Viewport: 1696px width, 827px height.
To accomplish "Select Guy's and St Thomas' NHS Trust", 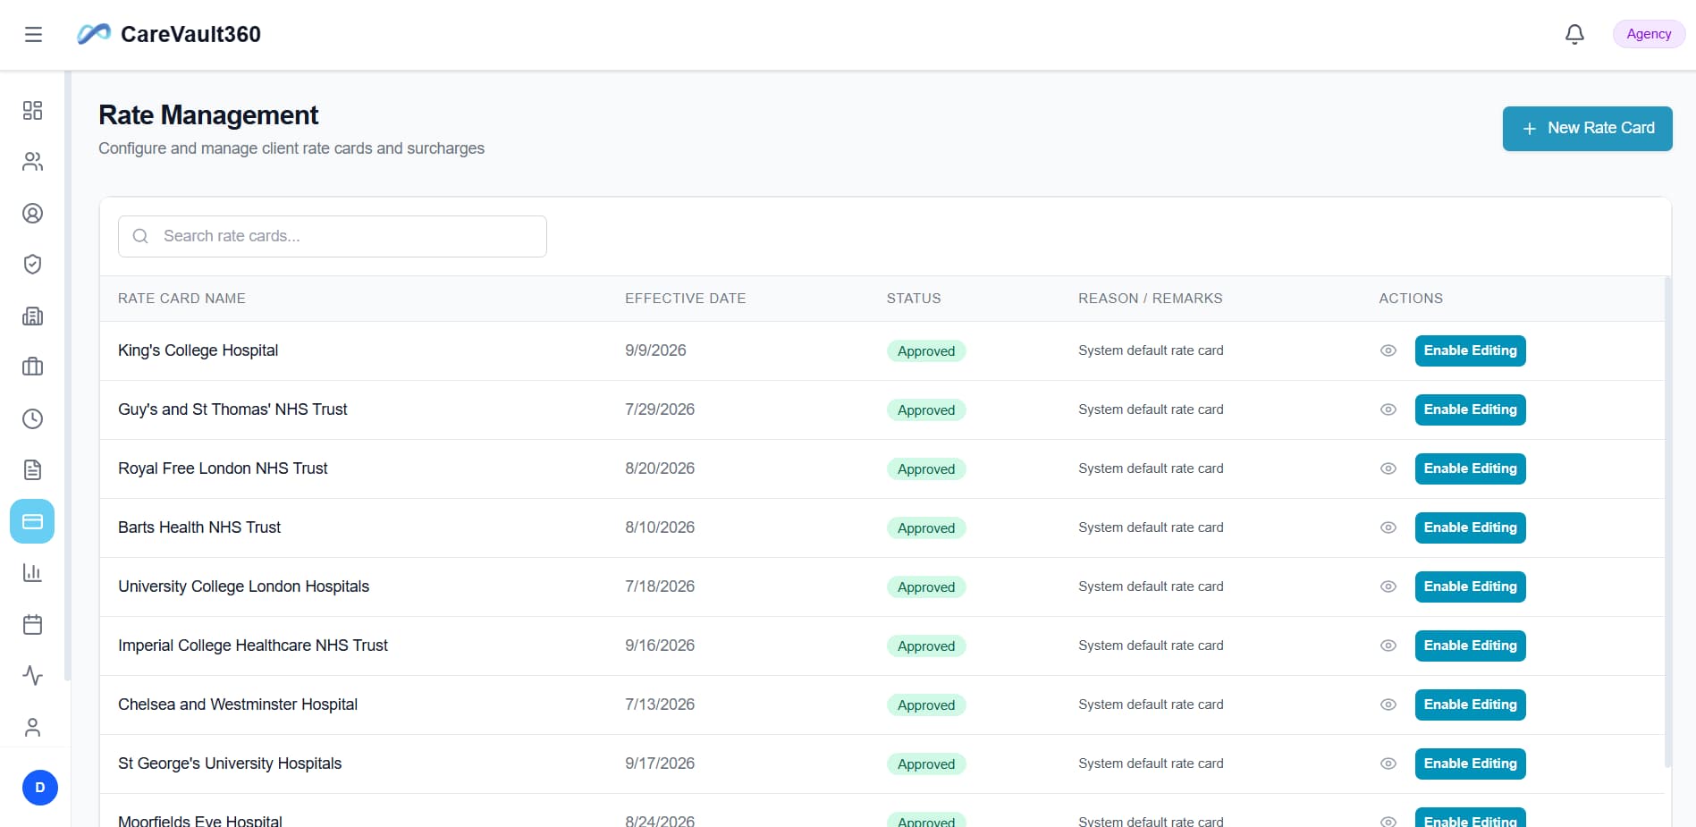I will (x=232, y=409).
